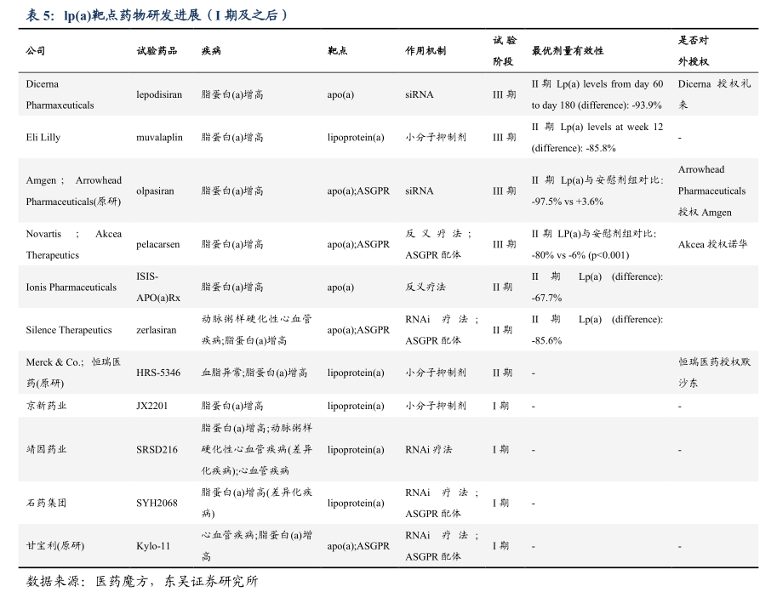Image resolution: width=777 pixels, height=592 pixels.
Task: Click the '-80% vs -6% (p<0.001)' cell
Action: 594,244
